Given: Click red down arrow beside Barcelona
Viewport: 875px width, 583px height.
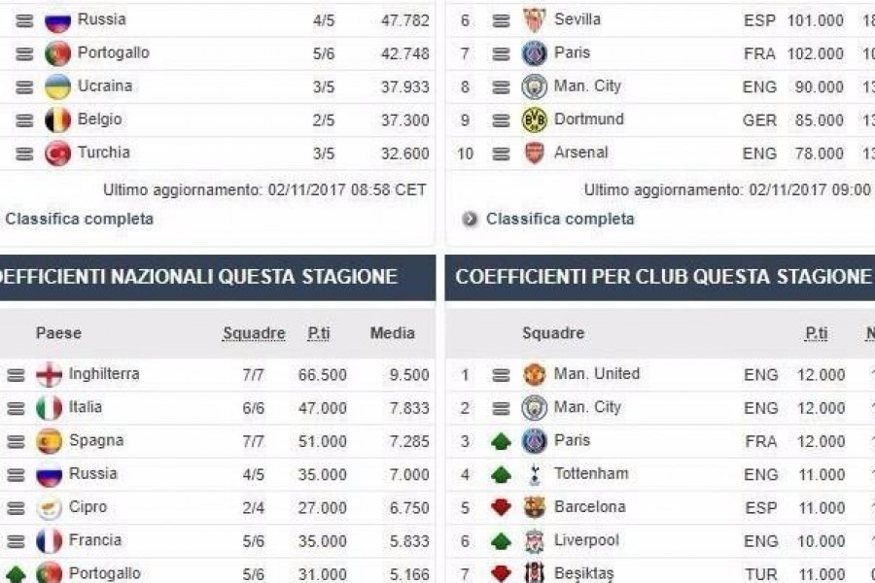Looking at the screenshot, I should 501,507.
